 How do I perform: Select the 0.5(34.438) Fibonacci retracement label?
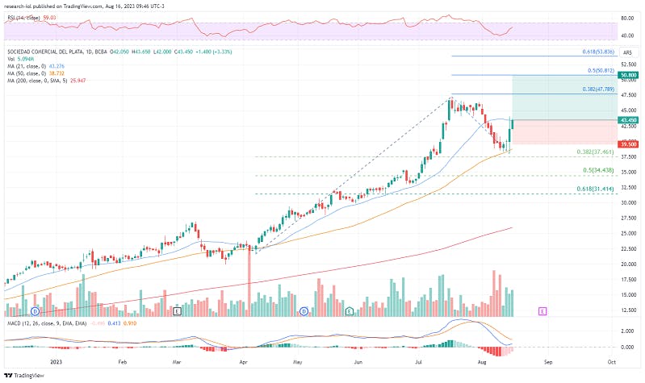coord(598,170)
